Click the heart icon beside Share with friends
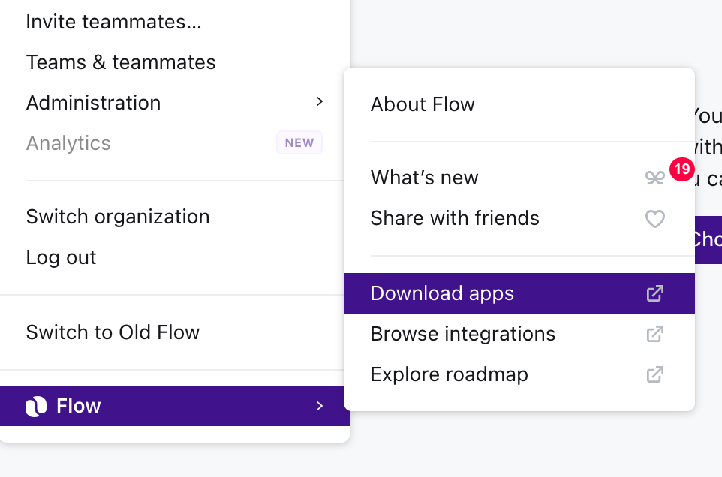The image size is (722, 477). 654,219
